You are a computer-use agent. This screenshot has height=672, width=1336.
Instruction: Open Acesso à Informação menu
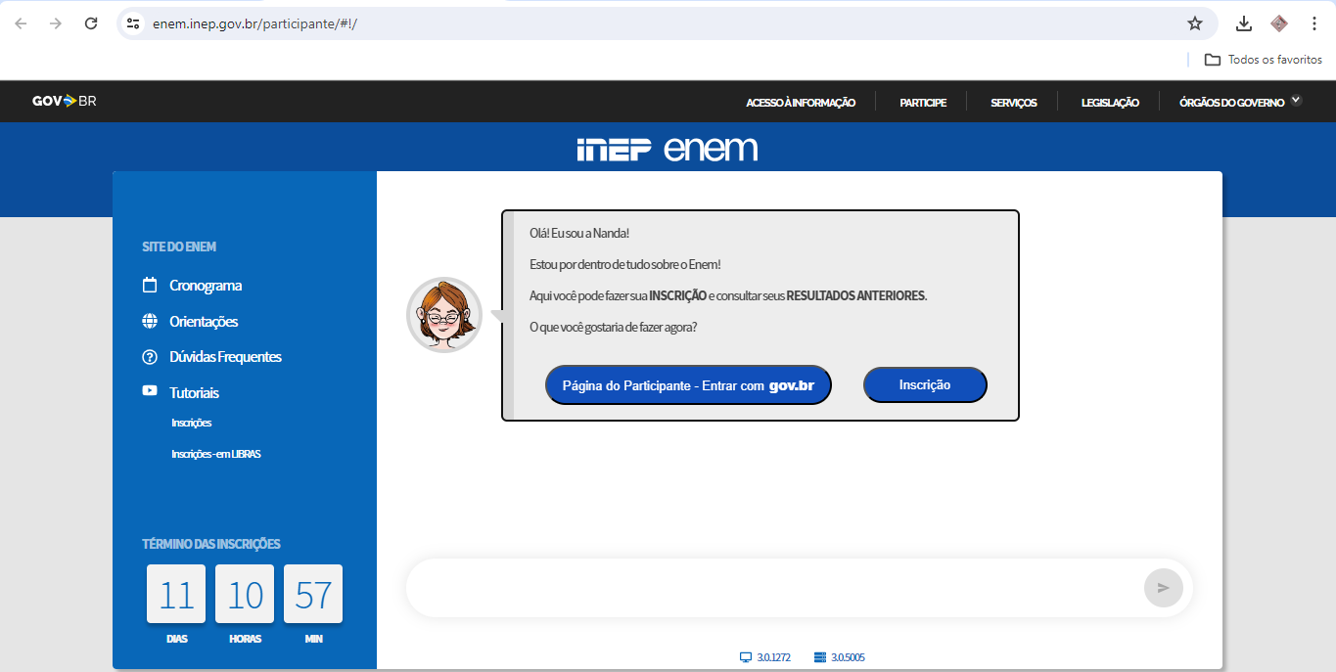801,103
